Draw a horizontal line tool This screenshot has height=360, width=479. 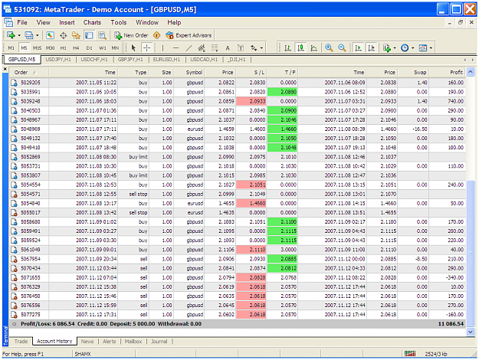coord(176,48)
